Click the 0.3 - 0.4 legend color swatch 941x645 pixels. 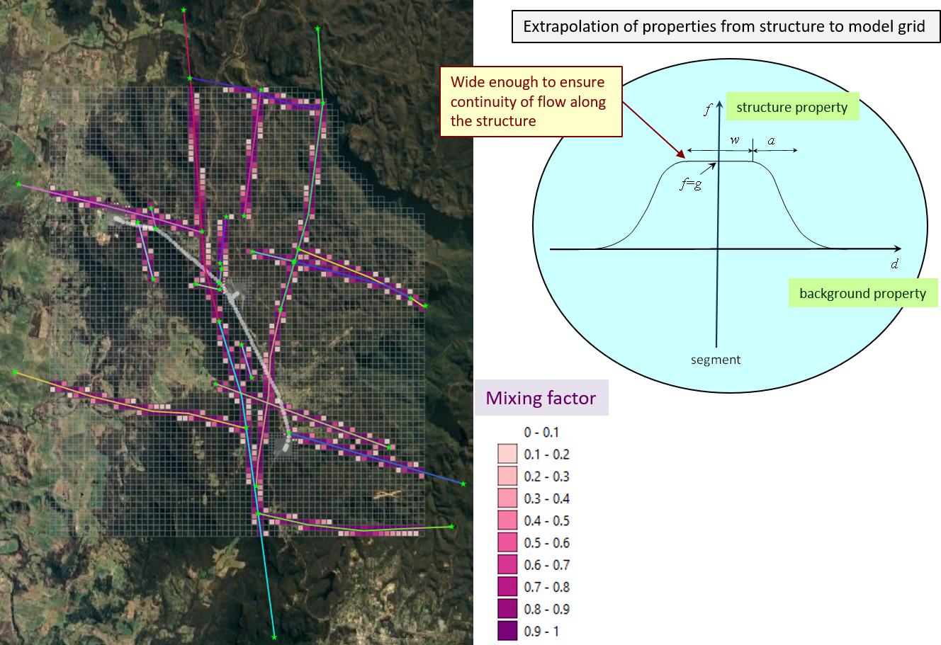coord(507,498)
